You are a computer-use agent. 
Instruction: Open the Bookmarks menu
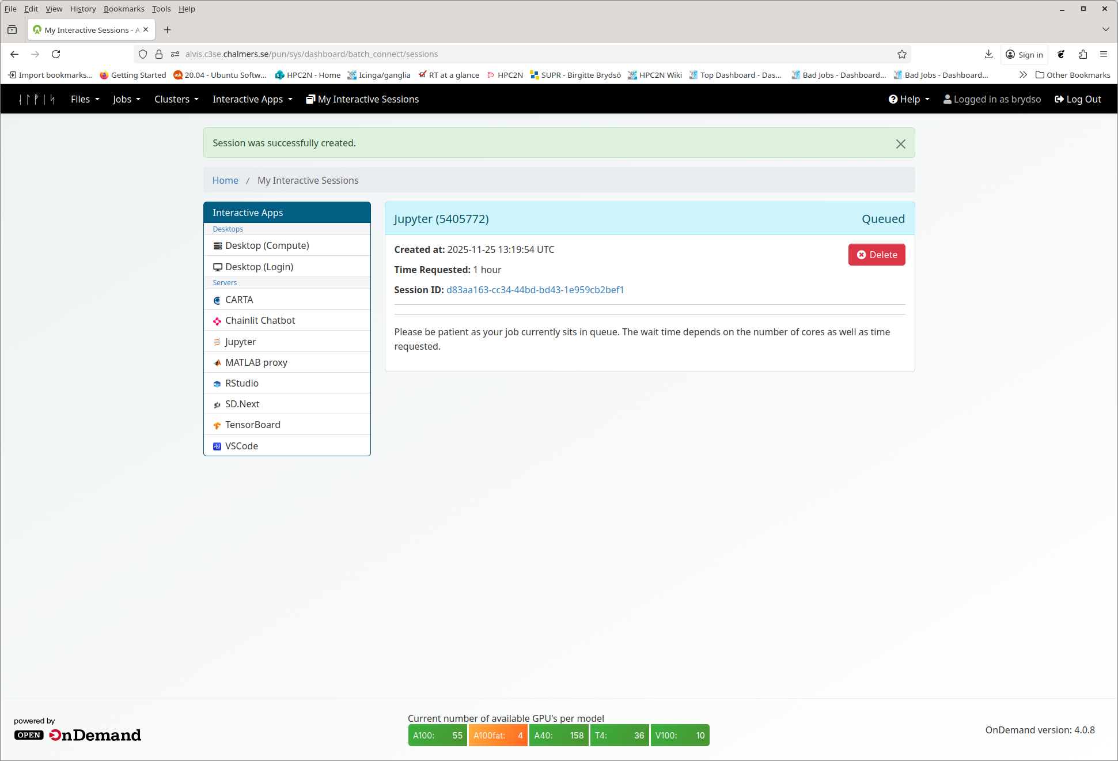coord(124,9)
